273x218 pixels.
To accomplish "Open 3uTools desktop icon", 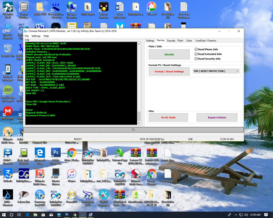I will point(8,175).
